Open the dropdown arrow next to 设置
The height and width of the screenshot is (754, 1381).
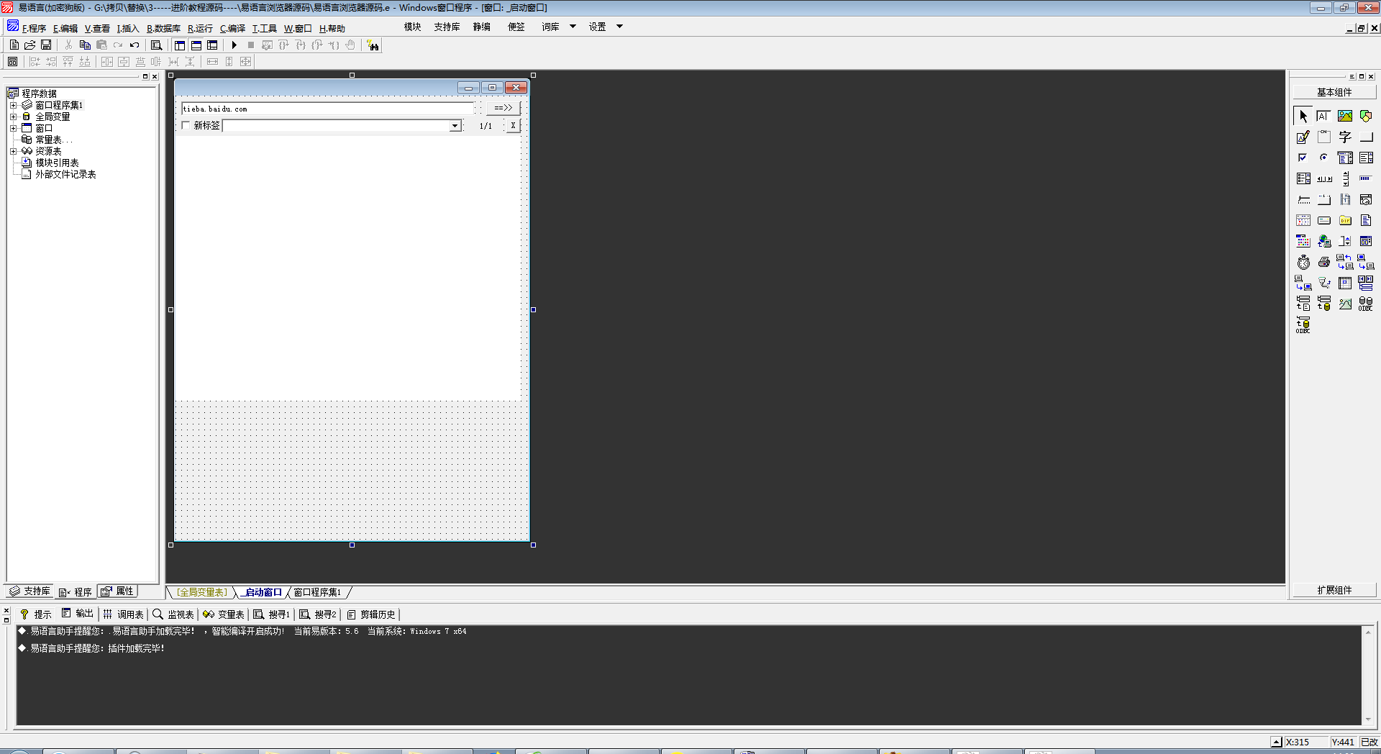(x=619, y=27)
